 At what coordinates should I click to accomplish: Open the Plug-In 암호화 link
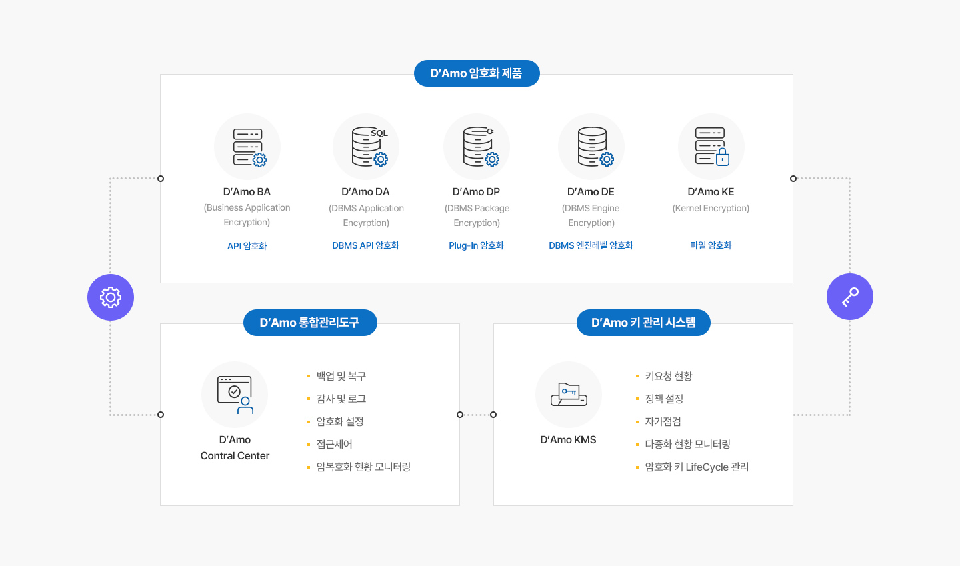(477, 245)
